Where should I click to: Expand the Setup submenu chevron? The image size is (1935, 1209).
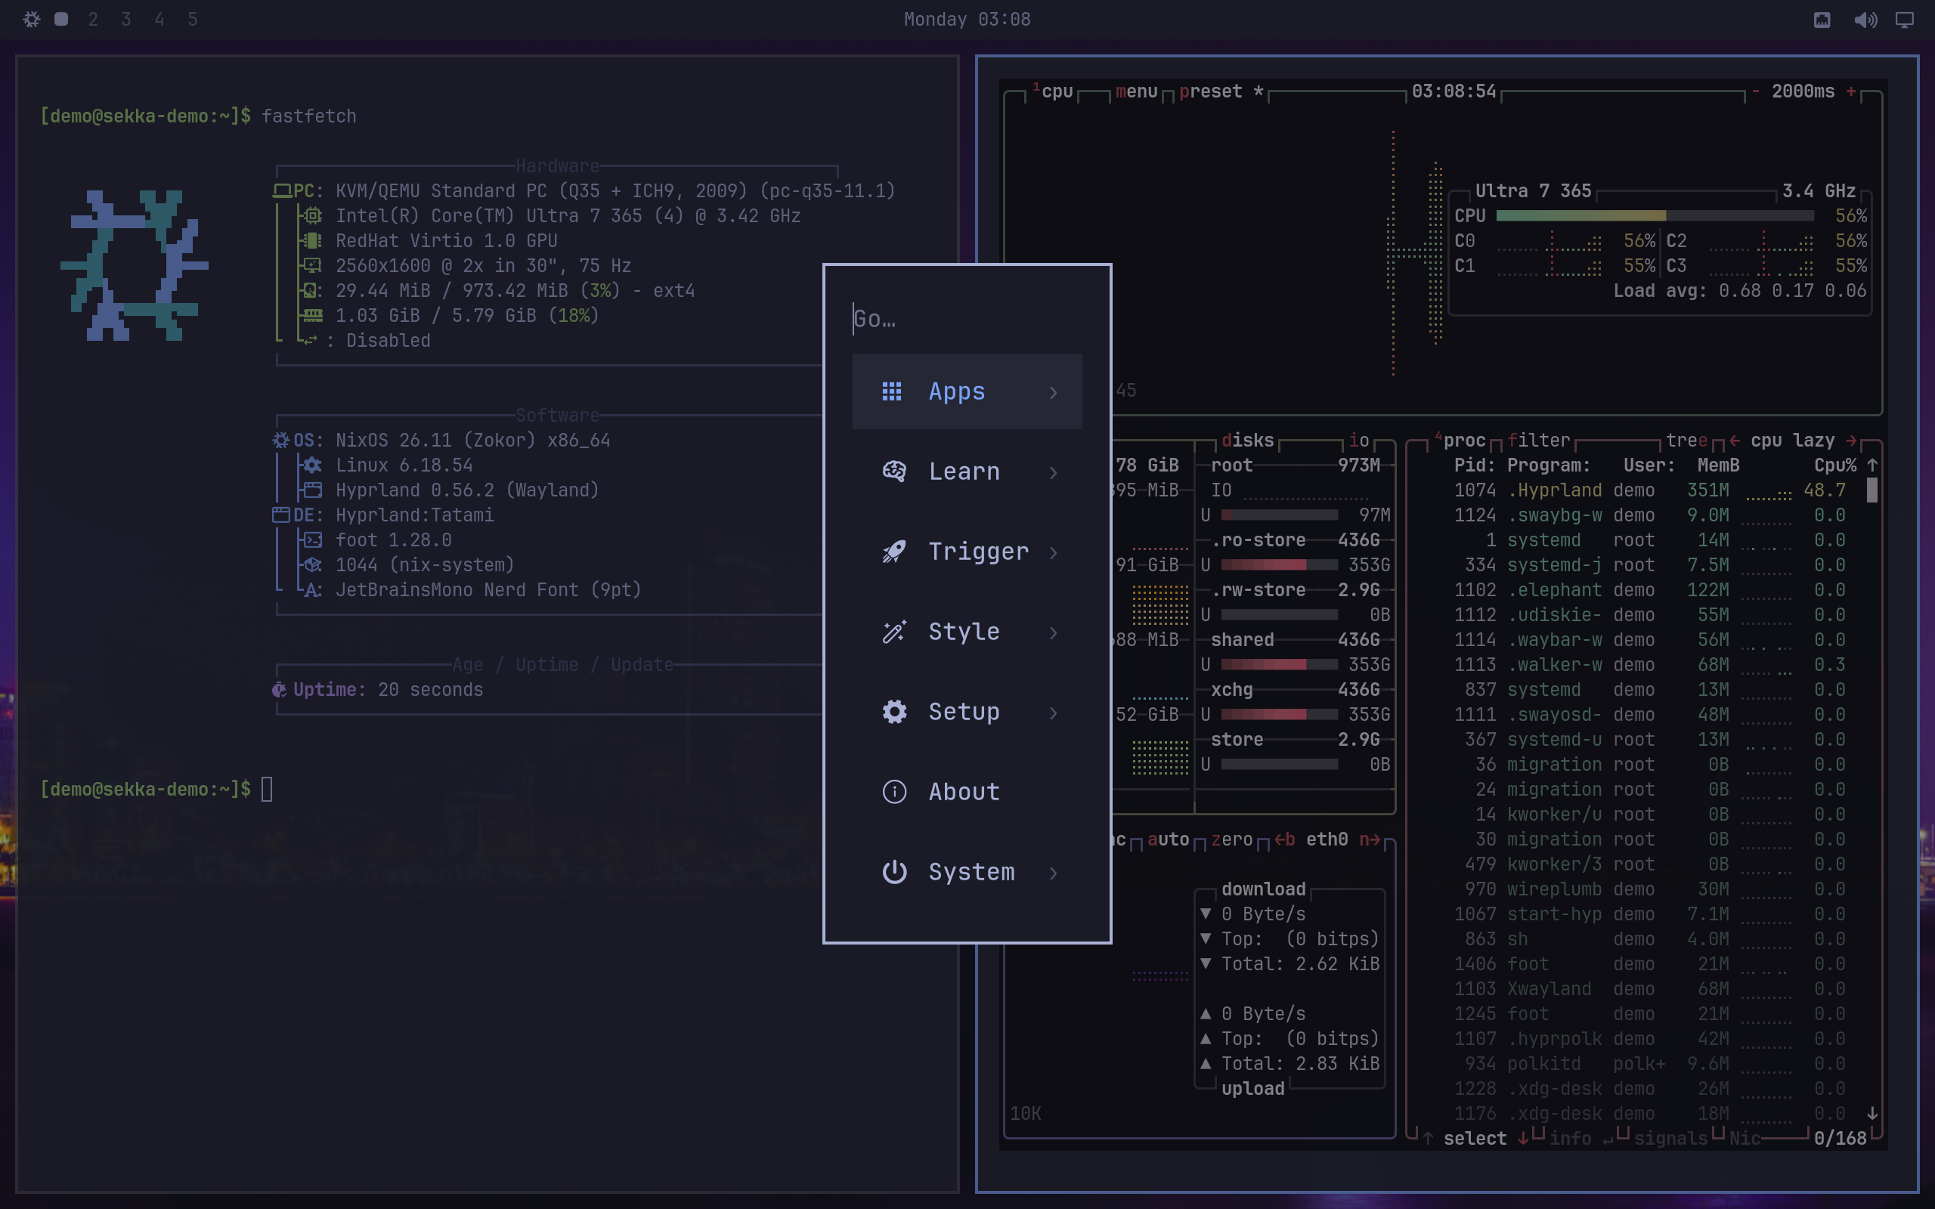coord(1053,713)
